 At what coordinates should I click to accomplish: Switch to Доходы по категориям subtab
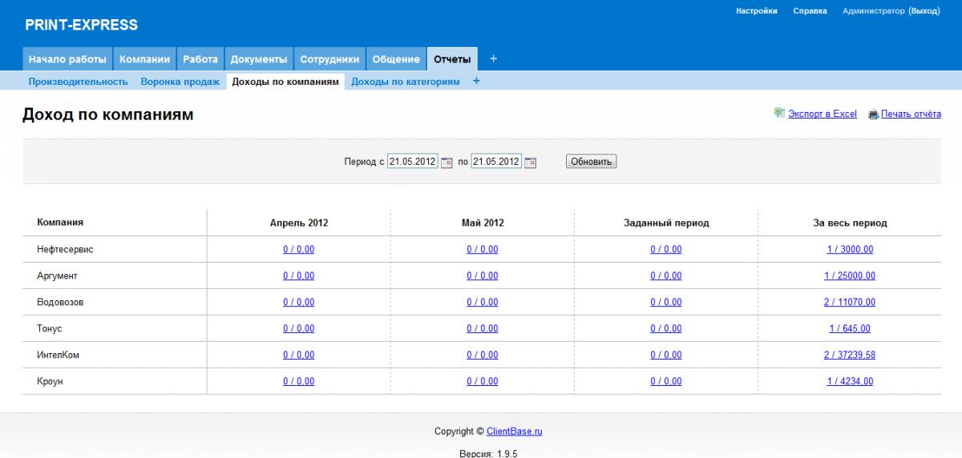click(406, 82)
